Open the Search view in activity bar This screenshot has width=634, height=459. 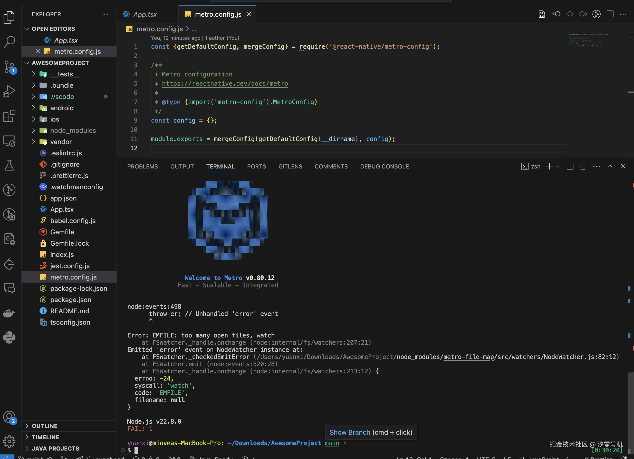9,42
